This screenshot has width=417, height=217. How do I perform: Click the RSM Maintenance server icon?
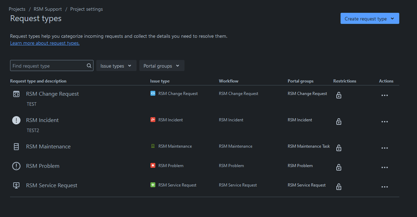click(16, 147)
